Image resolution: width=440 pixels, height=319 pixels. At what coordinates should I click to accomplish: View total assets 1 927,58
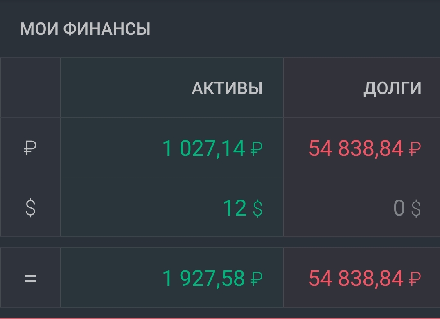point(204,279)
